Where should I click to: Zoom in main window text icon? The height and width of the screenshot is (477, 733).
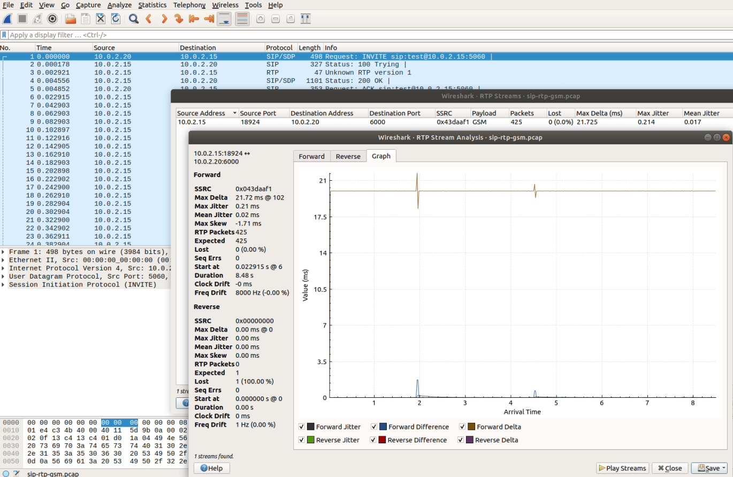tap(261, 19)
